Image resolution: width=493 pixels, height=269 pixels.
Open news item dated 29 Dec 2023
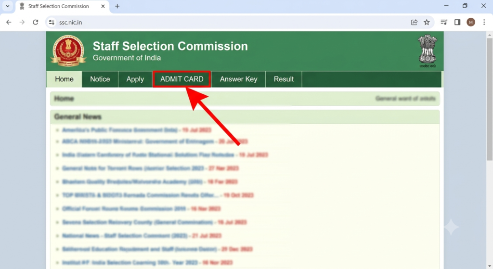coord(157,249)
